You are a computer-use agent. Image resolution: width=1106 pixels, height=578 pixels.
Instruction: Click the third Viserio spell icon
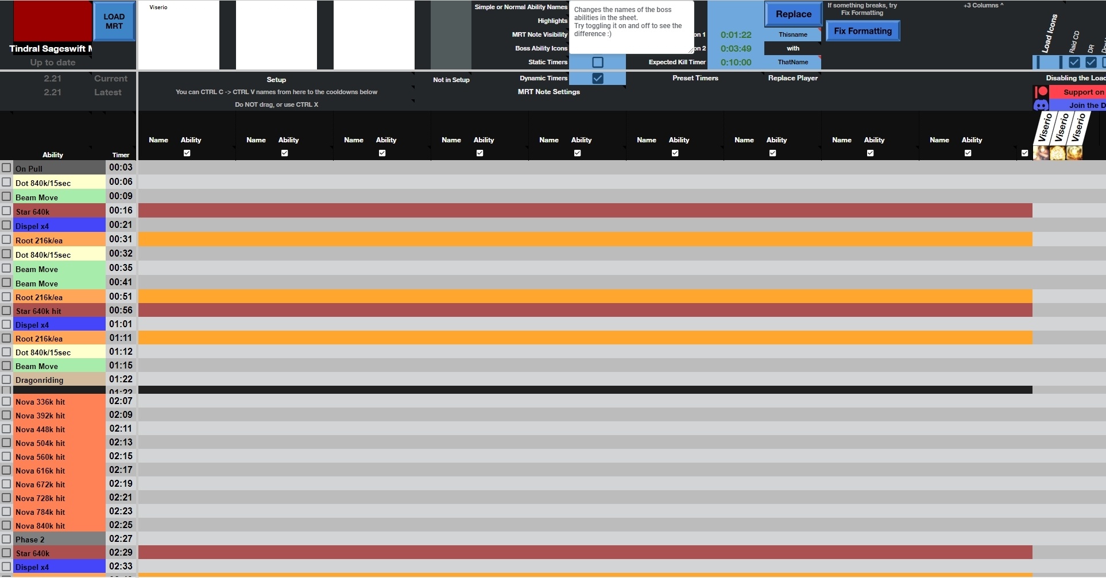point(1074,153)
